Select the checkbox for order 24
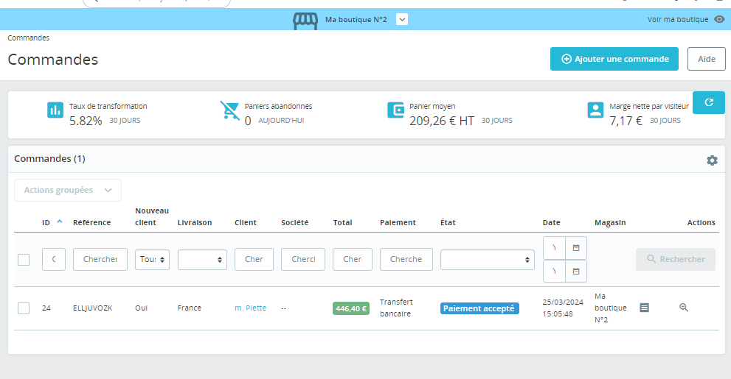The height and width of the screenshot is (379, 731). (x=24, y=308)
